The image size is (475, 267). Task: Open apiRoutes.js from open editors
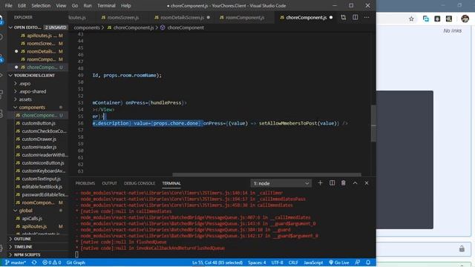click(38, 36)
